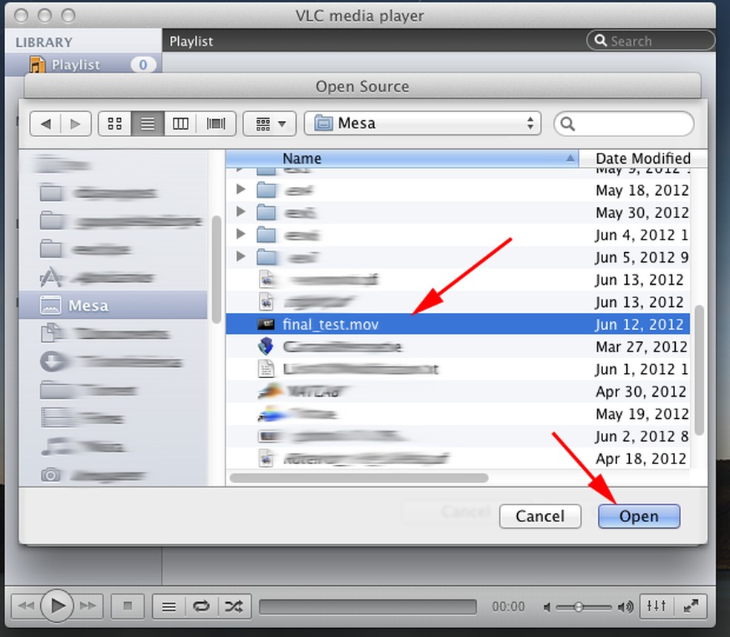The image size is (730, 637).
Task: Expand the folder dated May 18, 2012
Action: [x=240, y=189]
